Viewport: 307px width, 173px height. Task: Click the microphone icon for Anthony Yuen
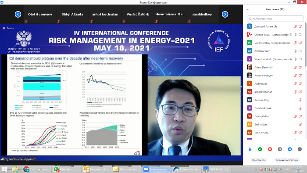click(296, 51)
